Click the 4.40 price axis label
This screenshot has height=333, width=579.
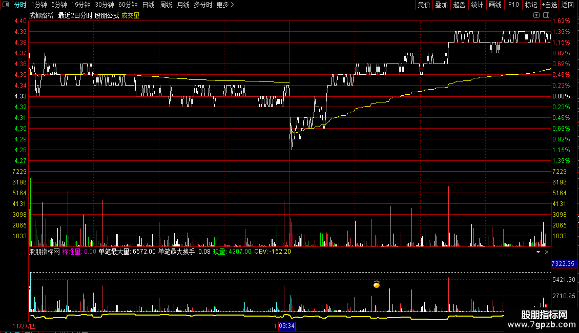[x=20, y=21]
